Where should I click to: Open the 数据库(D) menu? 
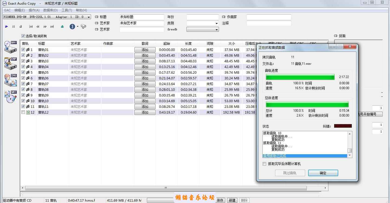click(x=50, y=10)
